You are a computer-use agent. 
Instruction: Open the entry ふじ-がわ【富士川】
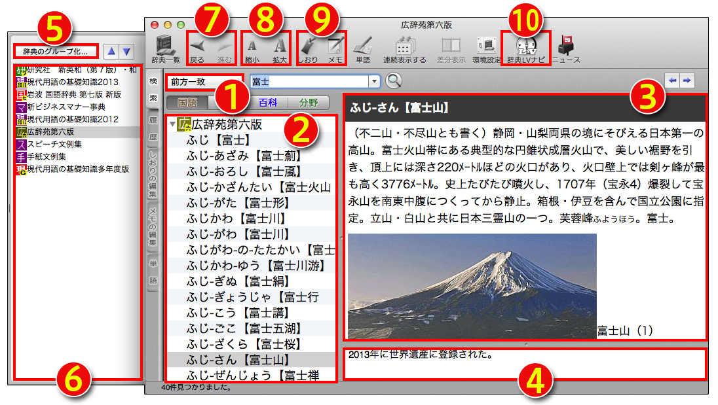click(251, 234)
